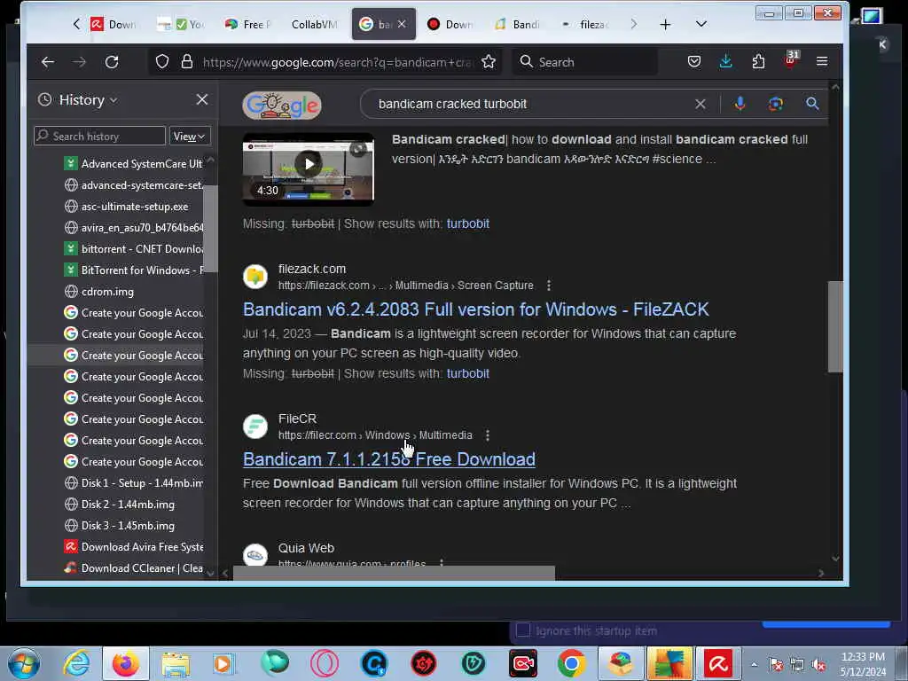The height and width of the screenshot is (681, 908).
Task: Open a new tab with plus button
Action: [x=665, y=24]
